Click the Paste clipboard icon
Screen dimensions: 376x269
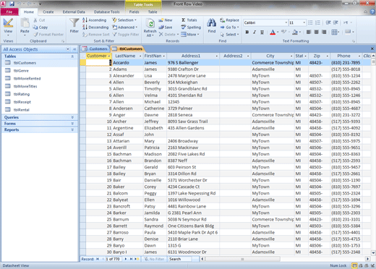[x=25, y=23]
